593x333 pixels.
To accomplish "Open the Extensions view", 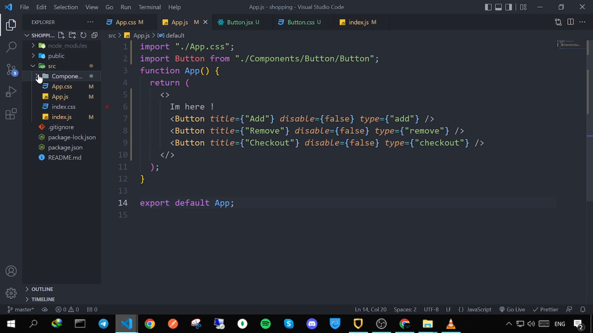I will [11, 114].
